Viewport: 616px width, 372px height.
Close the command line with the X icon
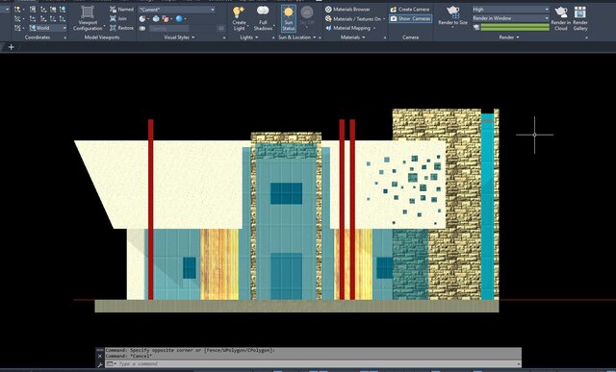[100, 356]
